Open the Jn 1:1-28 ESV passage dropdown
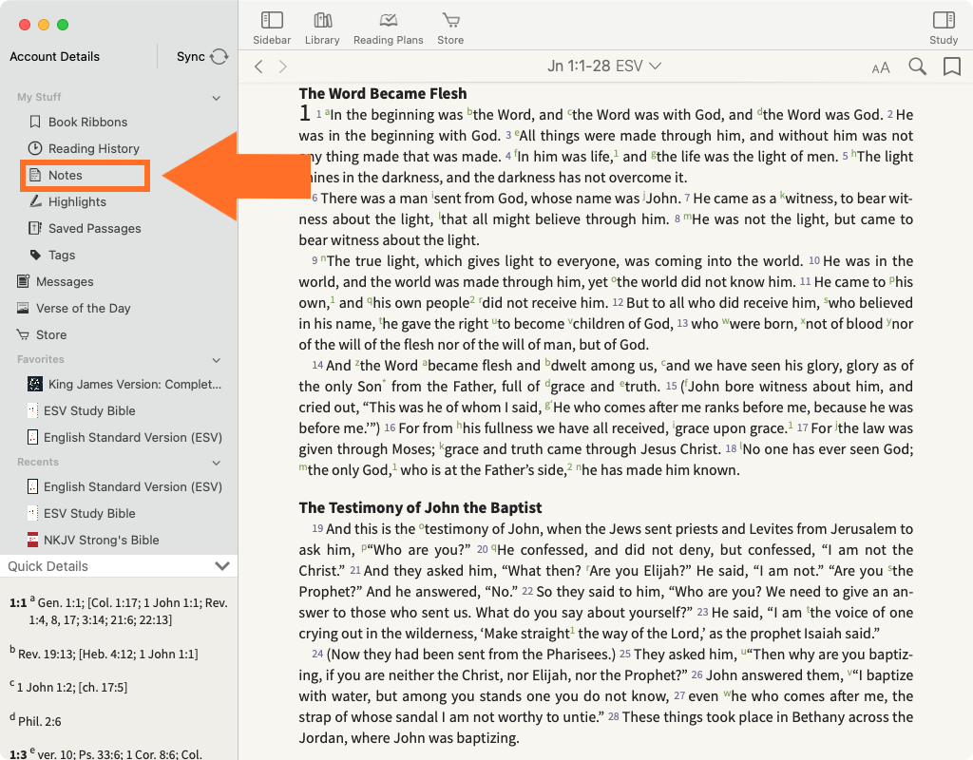Screen dimensions: 973x760 [x=604, y=66]
